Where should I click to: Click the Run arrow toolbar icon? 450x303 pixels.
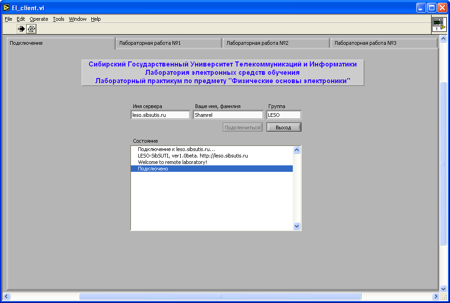pyautogui.click(x=21, y=29)
